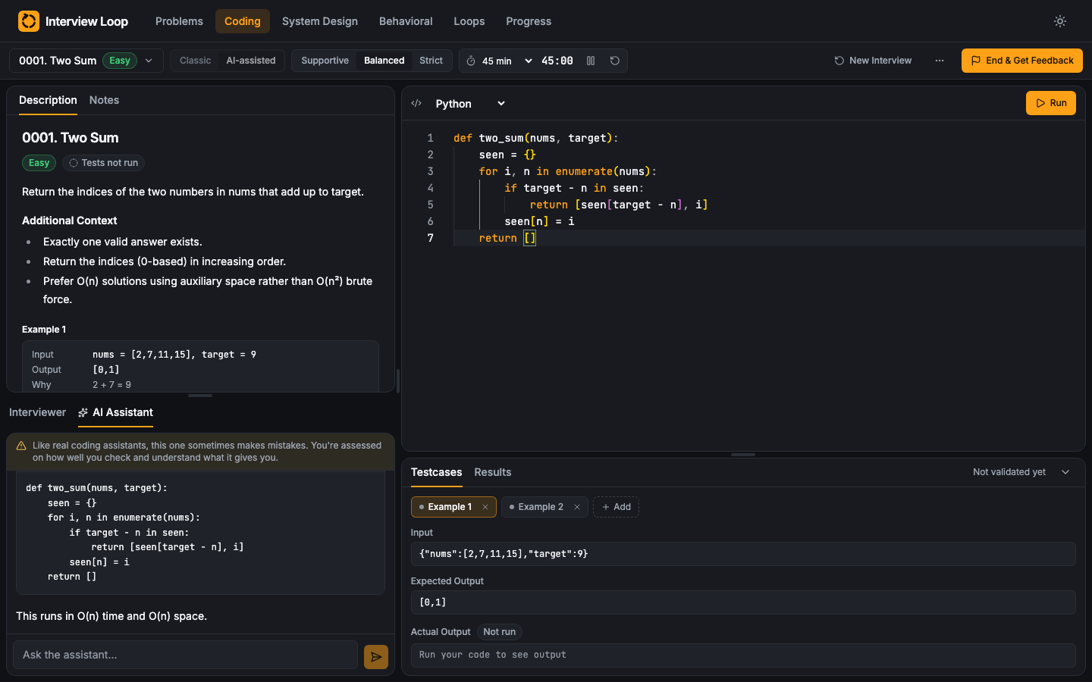
Task: Go to System Design section
Action: point(320,21)
